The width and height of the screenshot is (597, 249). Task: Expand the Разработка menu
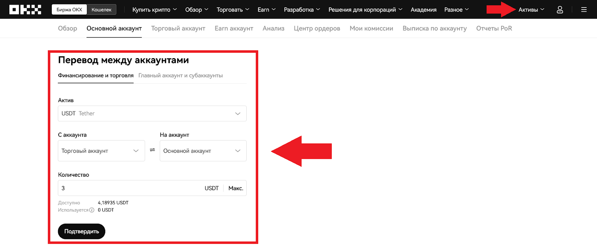pos(302,10)
